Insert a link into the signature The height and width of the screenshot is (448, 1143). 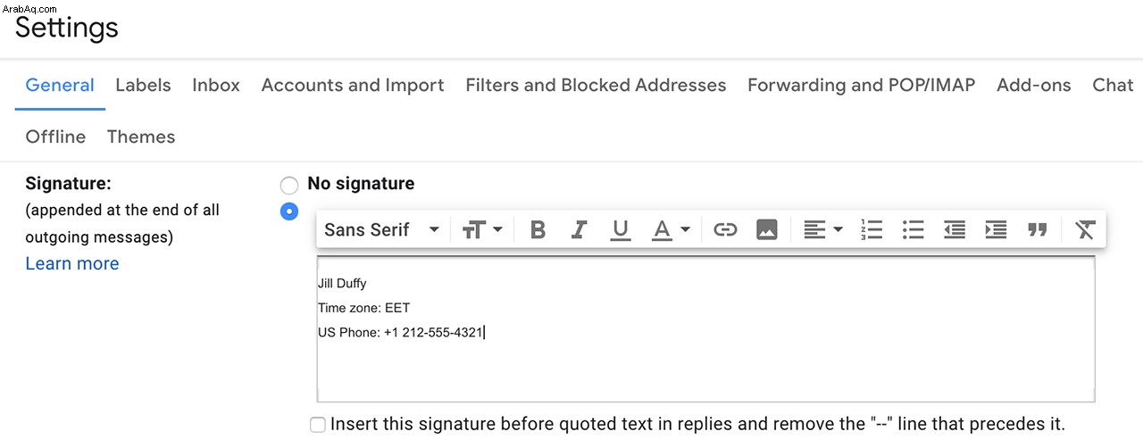[725, 230]
